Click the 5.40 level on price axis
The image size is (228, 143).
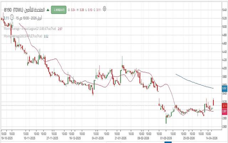224,10
